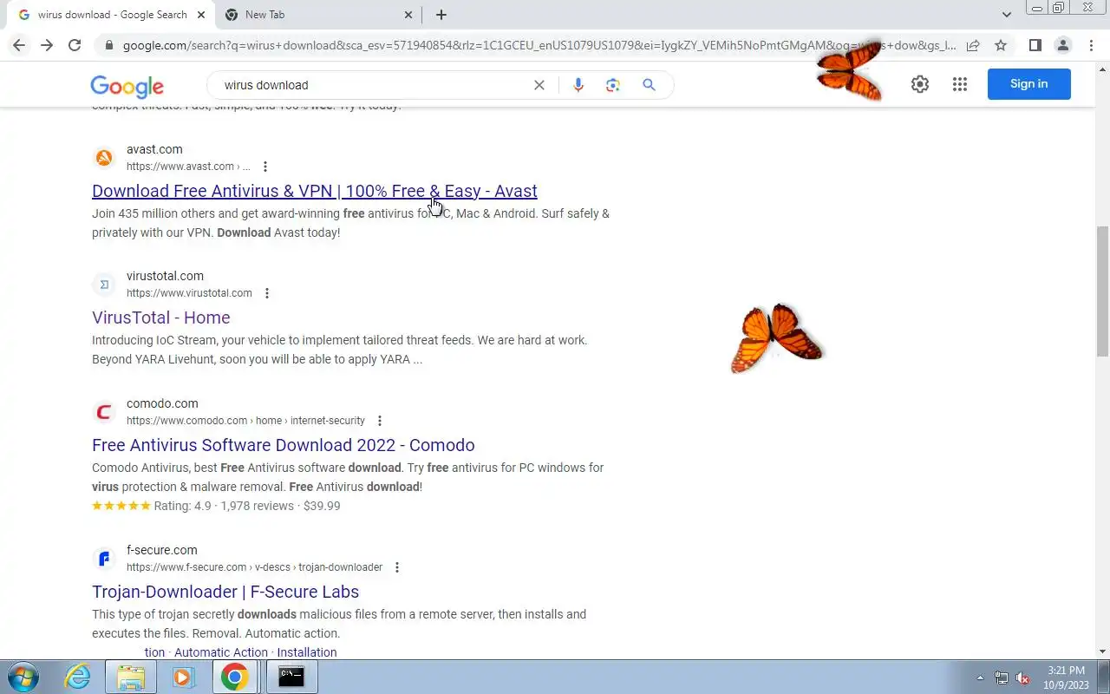Click the Chrome address bar URL
This screenshot has width=1110, height=694.
pos(539,45)
